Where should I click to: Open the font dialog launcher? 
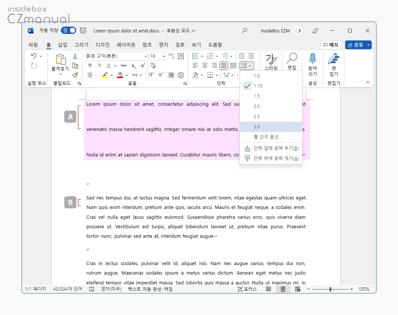tap(185, 83)
